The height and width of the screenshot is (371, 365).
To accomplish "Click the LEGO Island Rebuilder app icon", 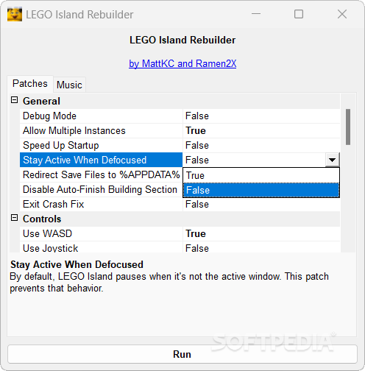I will (x=15, y=15).
